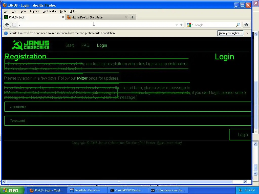Close the JANUS - Login tab

63,17
